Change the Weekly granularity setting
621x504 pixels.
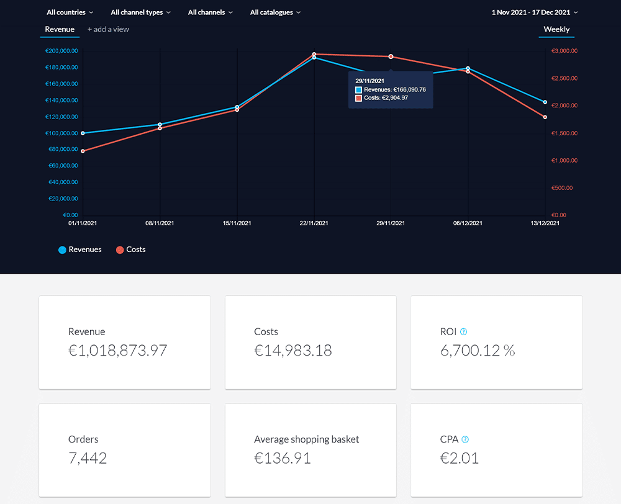[556, 29]
